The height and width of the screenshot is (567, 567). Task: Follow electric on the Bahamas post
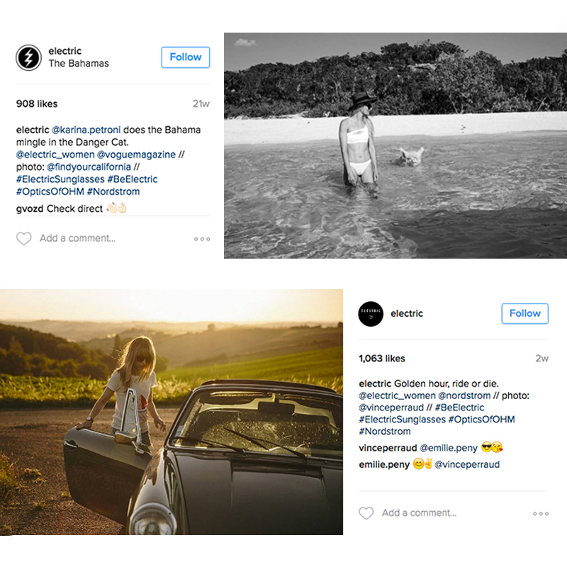[185, 57]
